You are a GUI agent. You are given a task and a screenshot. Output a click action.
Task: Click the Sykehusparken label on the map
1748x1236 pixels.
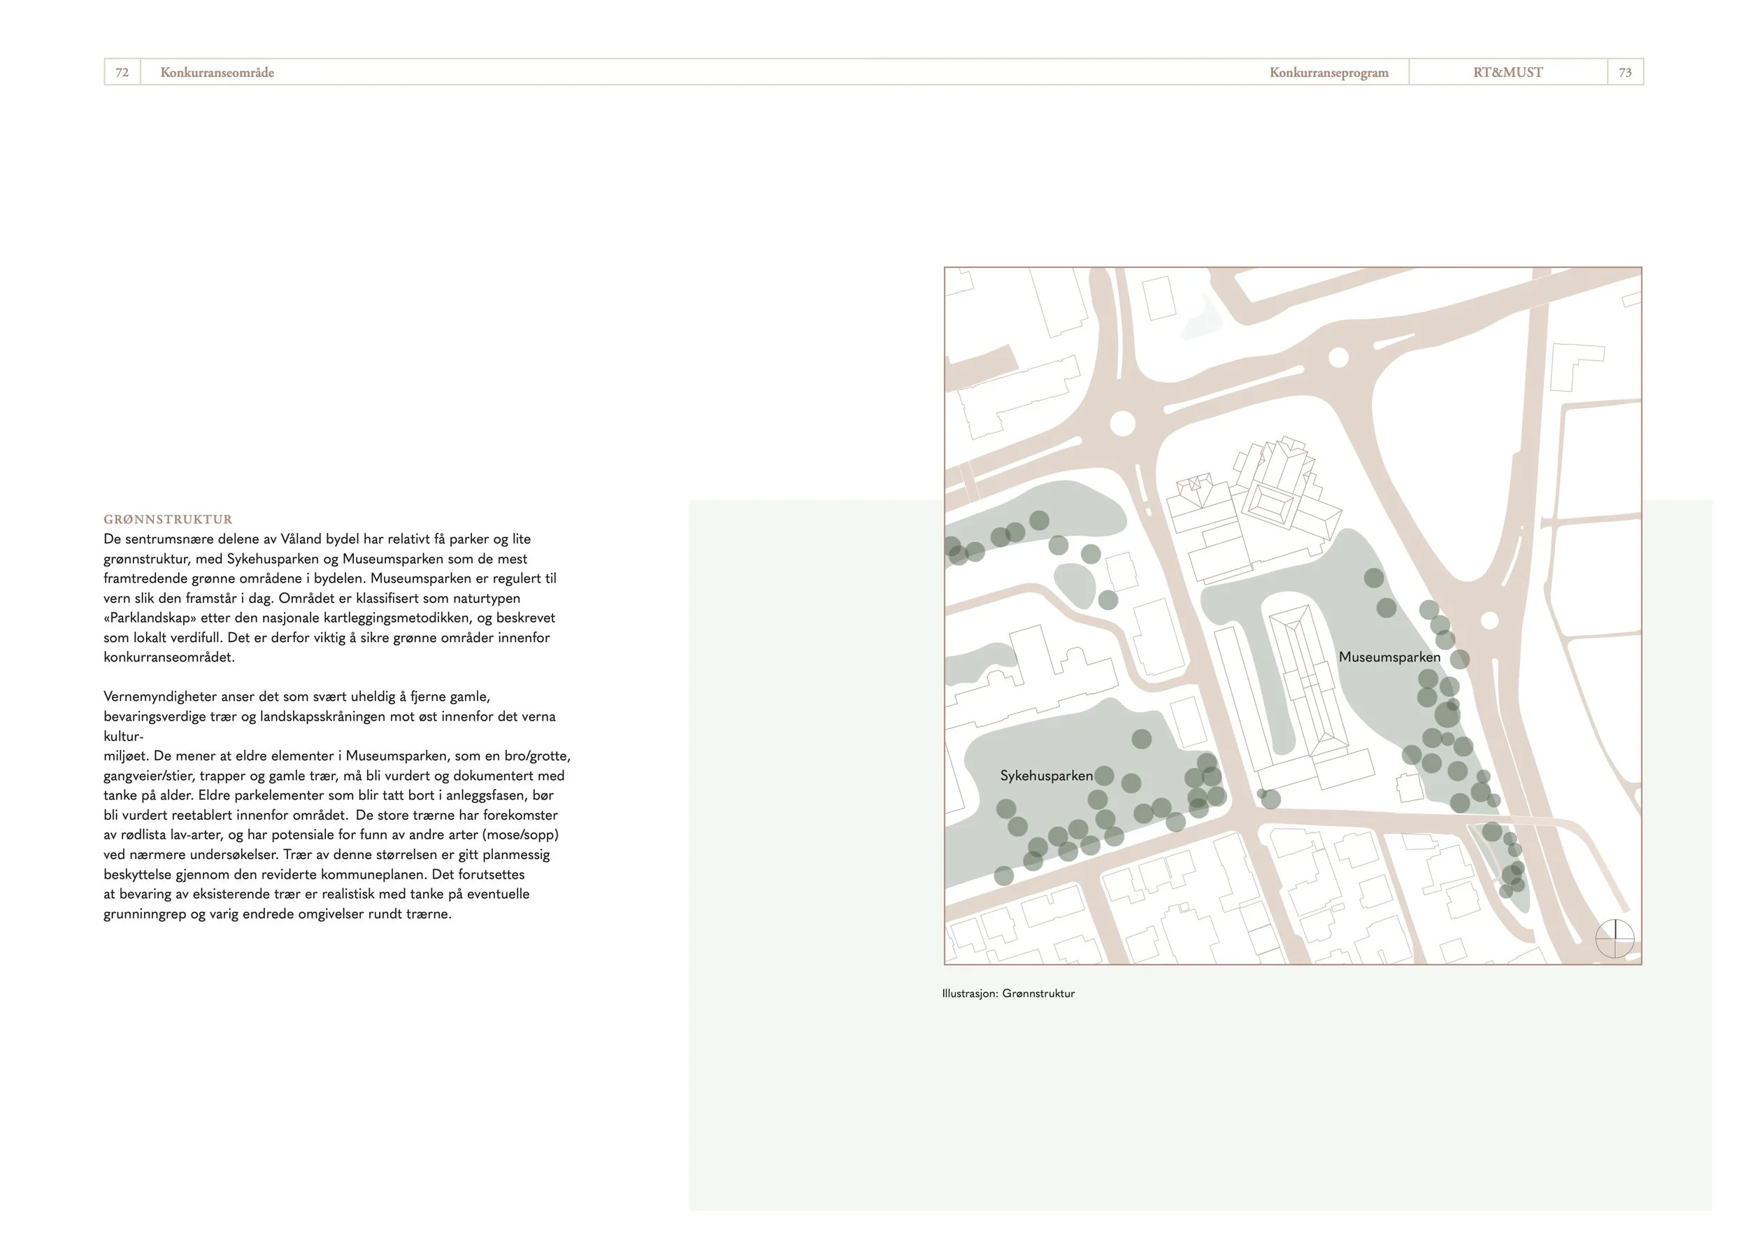(1046, 775)
